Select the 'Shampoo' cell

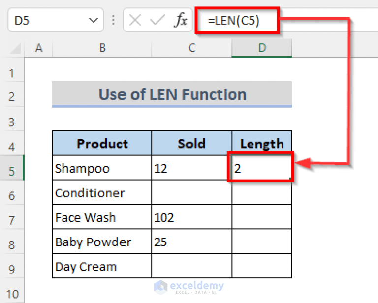click(102, 168)
